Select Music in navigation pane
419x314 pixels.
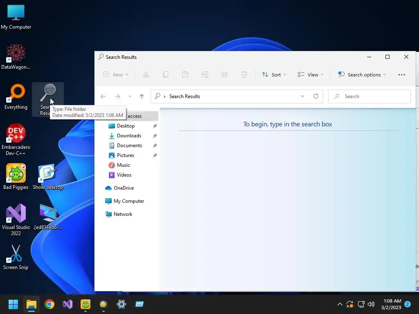pyautogui.click(x=123, y=165)
